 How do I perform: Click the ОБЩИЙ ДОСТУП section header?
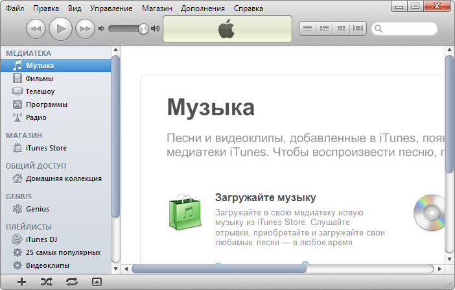(x=36, y=166)
